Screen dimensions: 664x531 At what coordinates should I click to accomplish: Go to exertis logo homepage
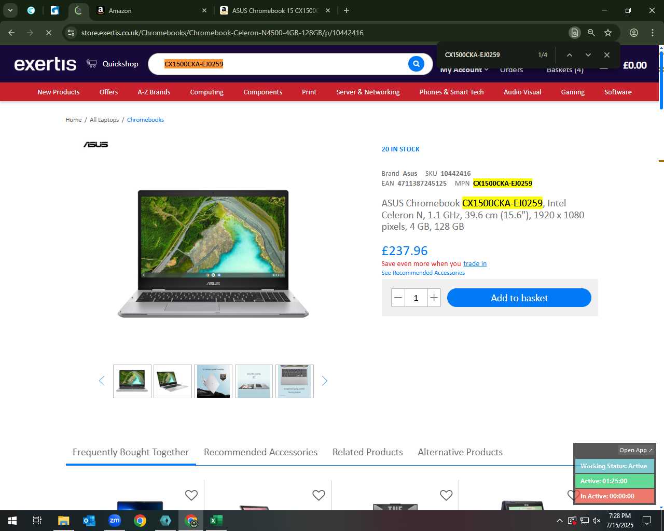45,64
